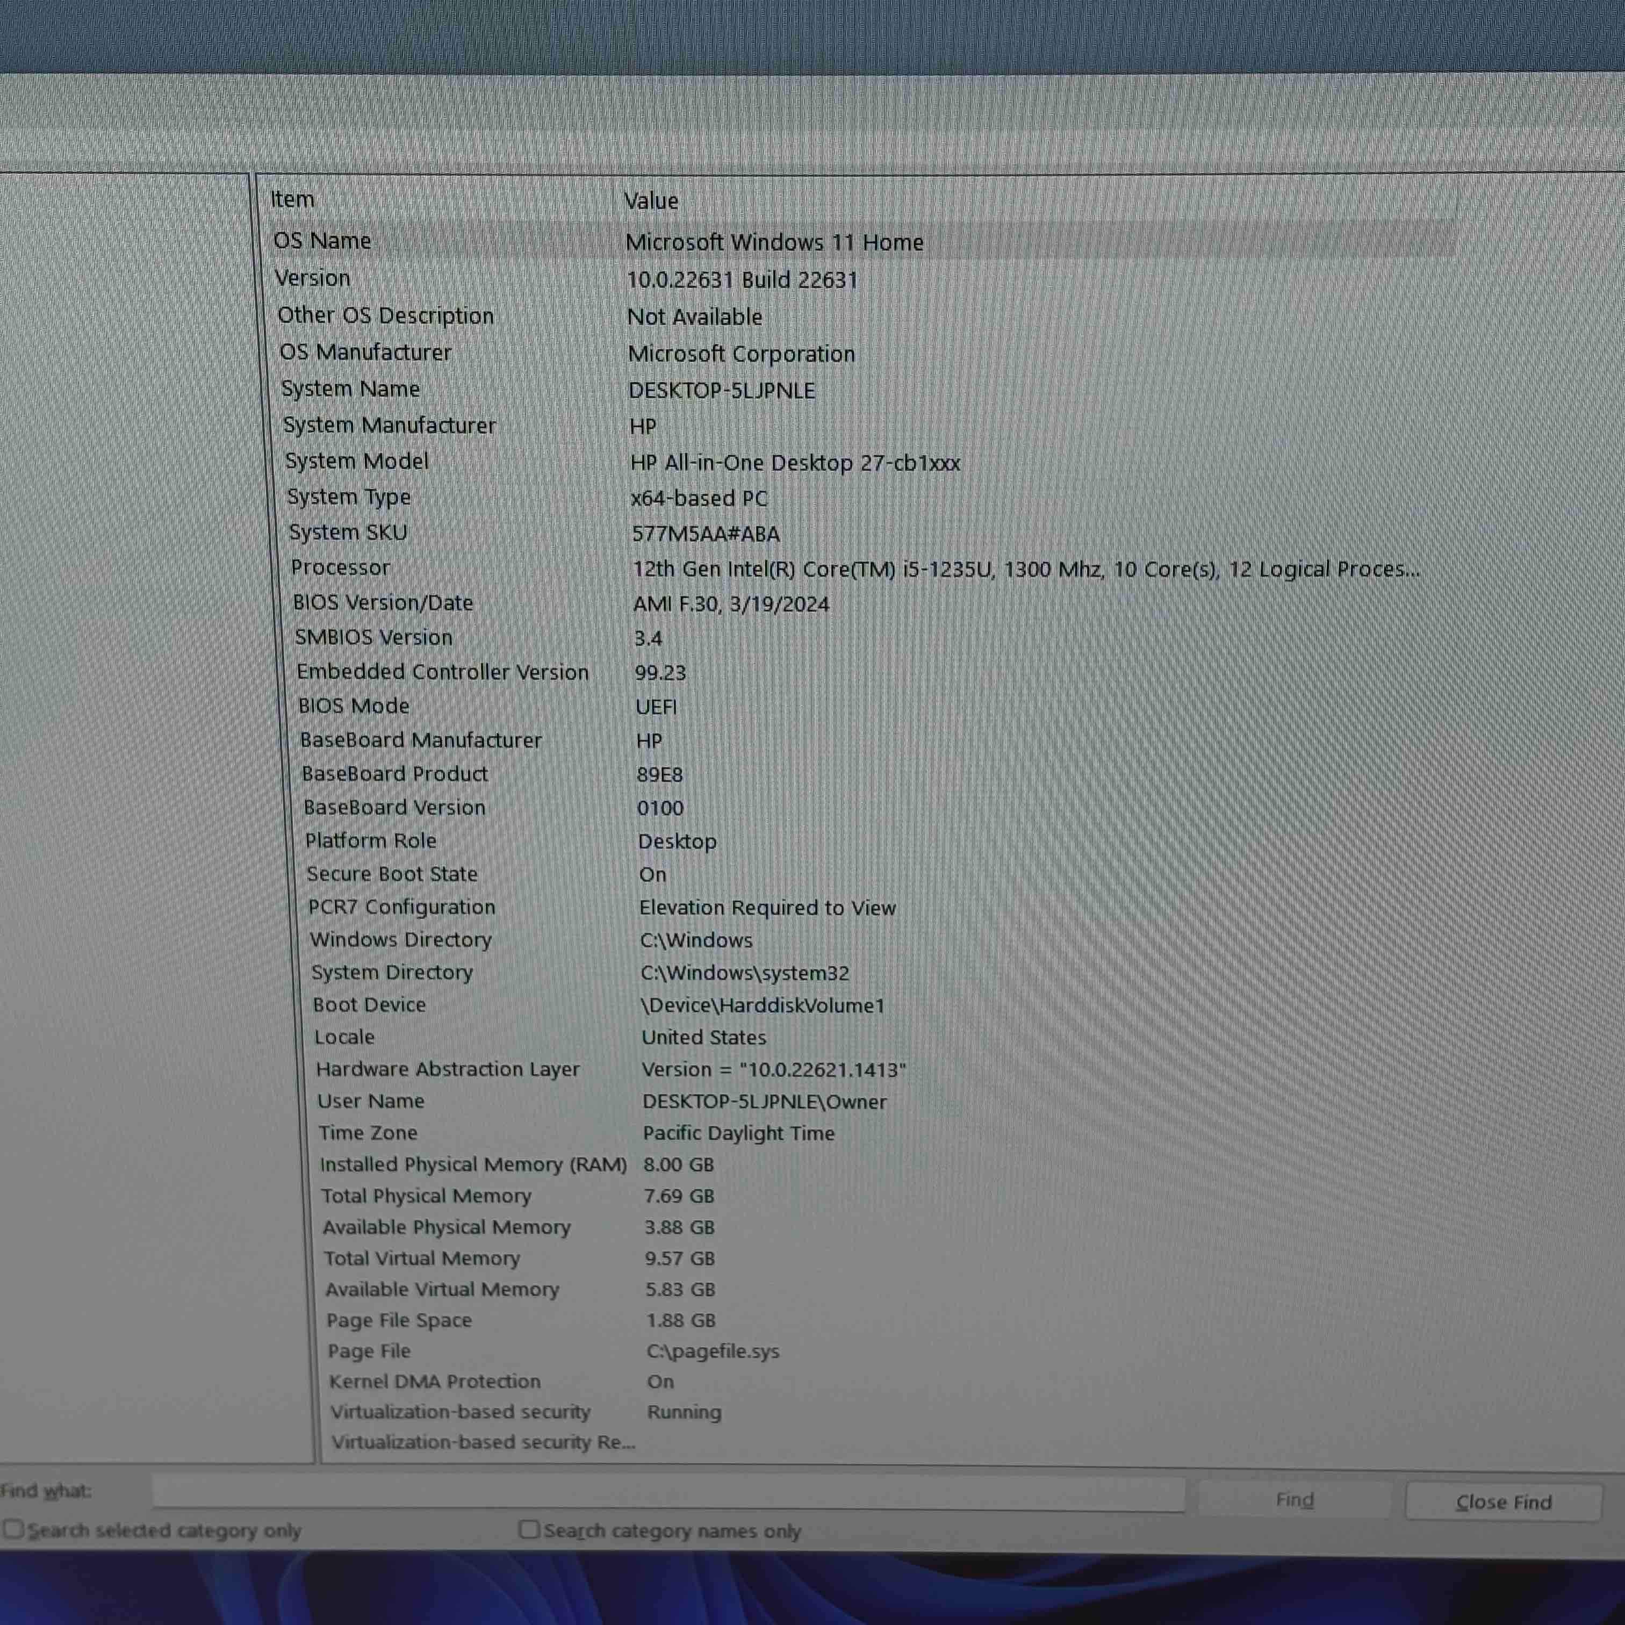1625x1625 pixels.
Task: Select the BIOS Mode label
Action: [353, 706]
